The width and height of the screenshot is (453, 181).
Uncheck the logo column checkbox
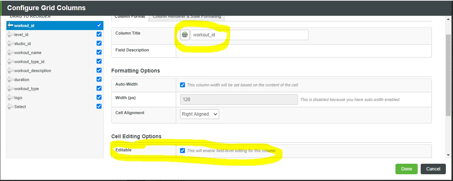coord(99,97)
